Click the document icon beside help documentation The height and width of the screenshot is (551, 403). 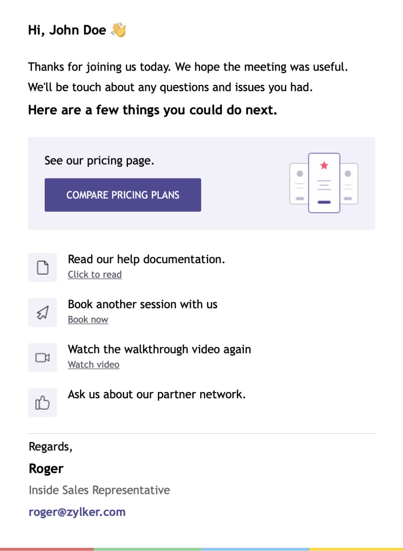coord(42,268)
